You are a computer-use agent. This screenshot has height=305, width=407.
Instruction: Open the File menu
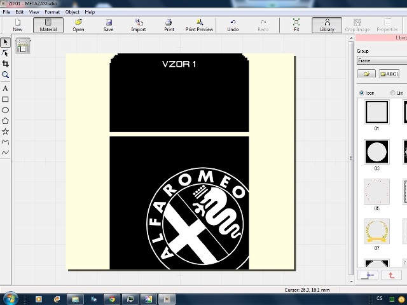[x=6, y=12]
